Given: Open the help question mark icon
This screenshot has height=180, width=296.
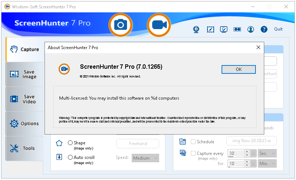Looking at the screenshot, I should click(264, 29).
